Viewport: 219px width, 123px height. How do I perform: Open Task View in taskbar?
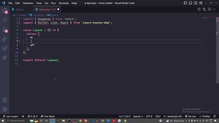click(x=47, y=121)
